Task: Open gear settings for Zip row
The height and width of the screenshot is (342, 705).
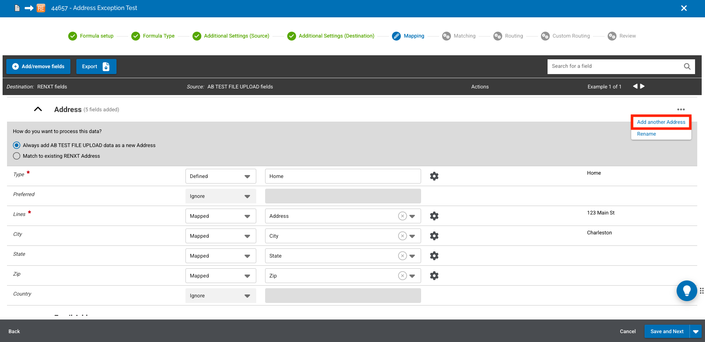Action: pyautogui.click(x=434, y=276)
